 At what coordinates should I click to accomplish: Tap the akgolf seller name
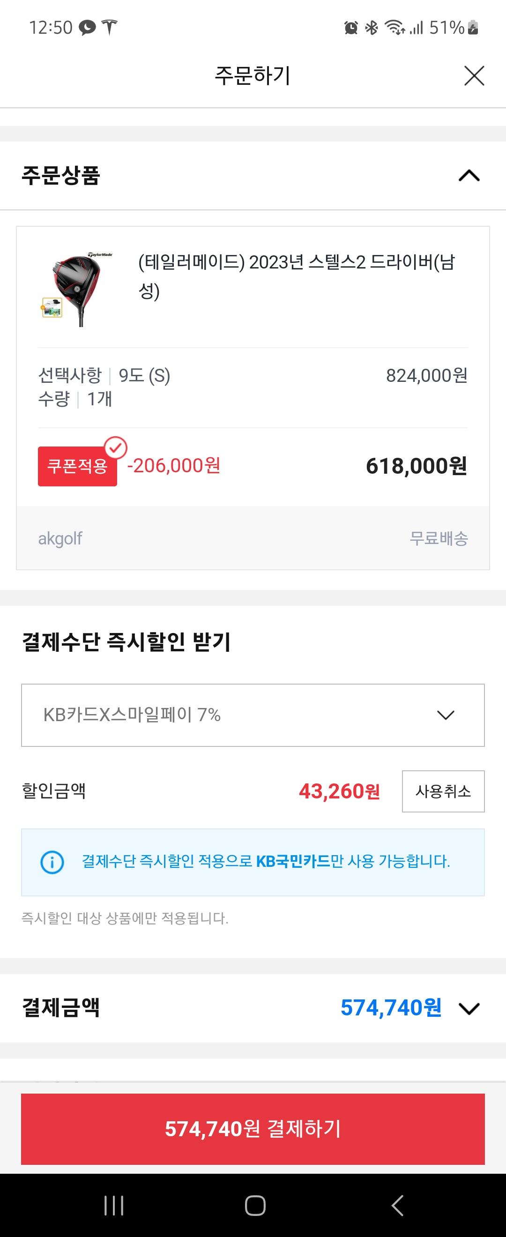pos(60,538)
